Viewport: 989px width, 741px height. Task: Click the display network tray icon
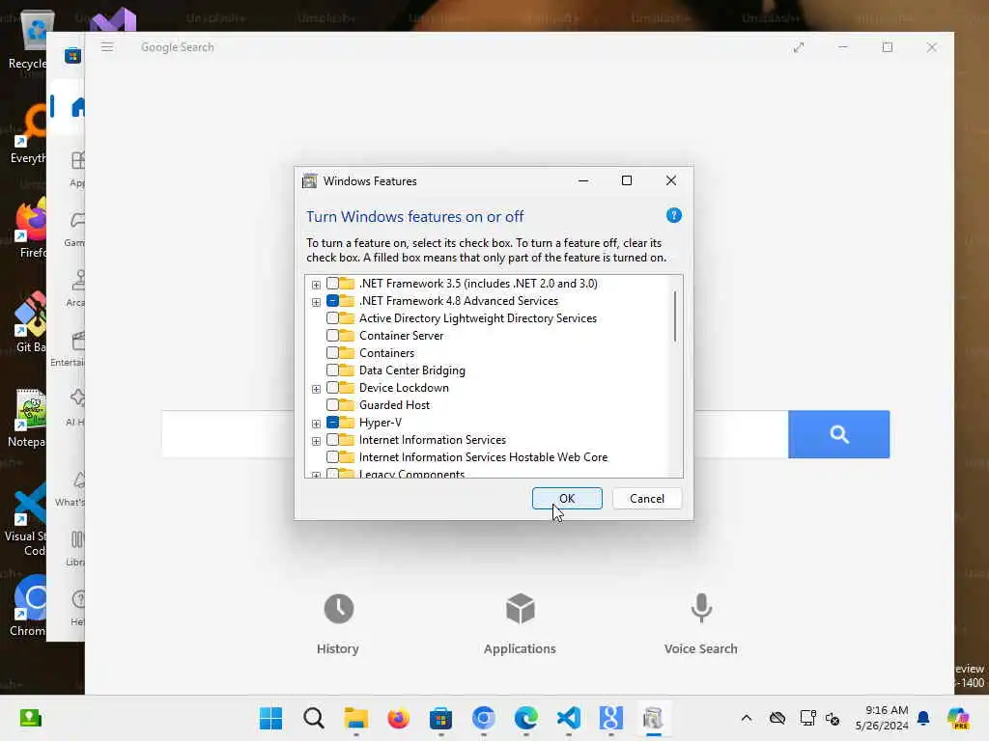coord(807,718)
